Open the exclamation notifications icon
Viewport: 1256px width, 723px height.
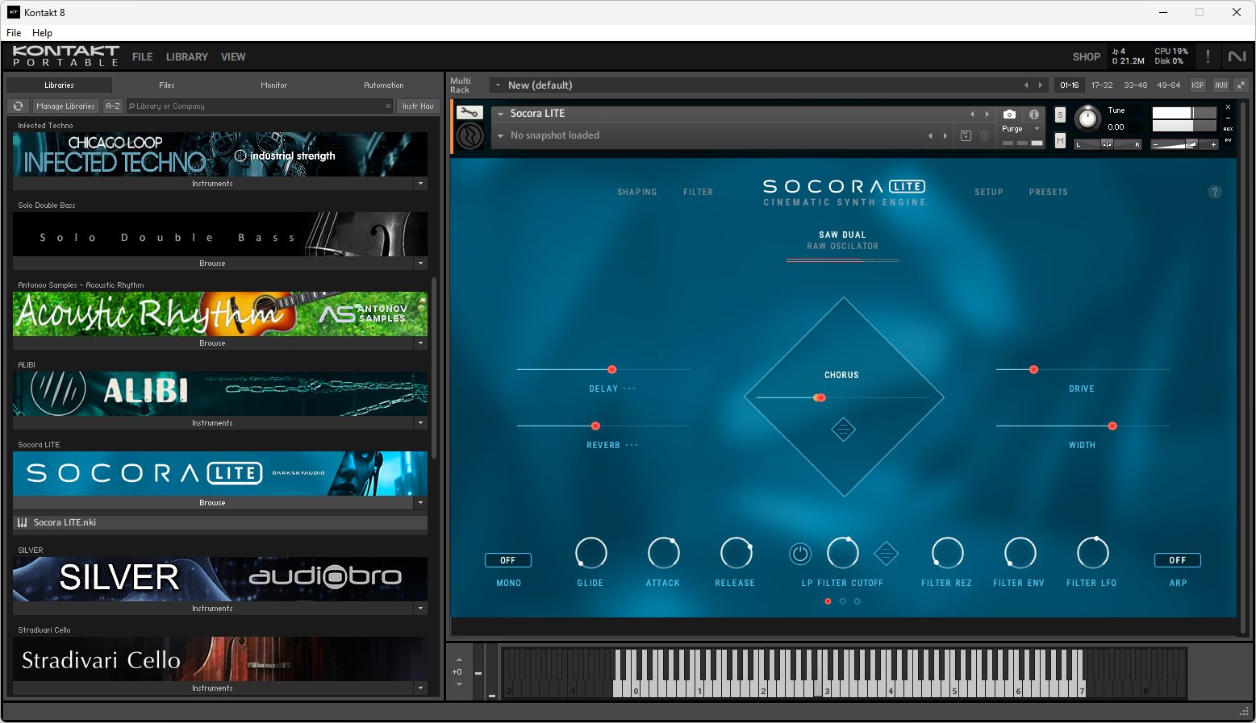[x=1208, y=56]
